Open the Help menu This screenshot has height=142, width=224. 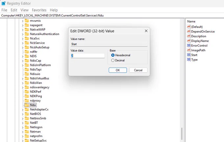54,10
